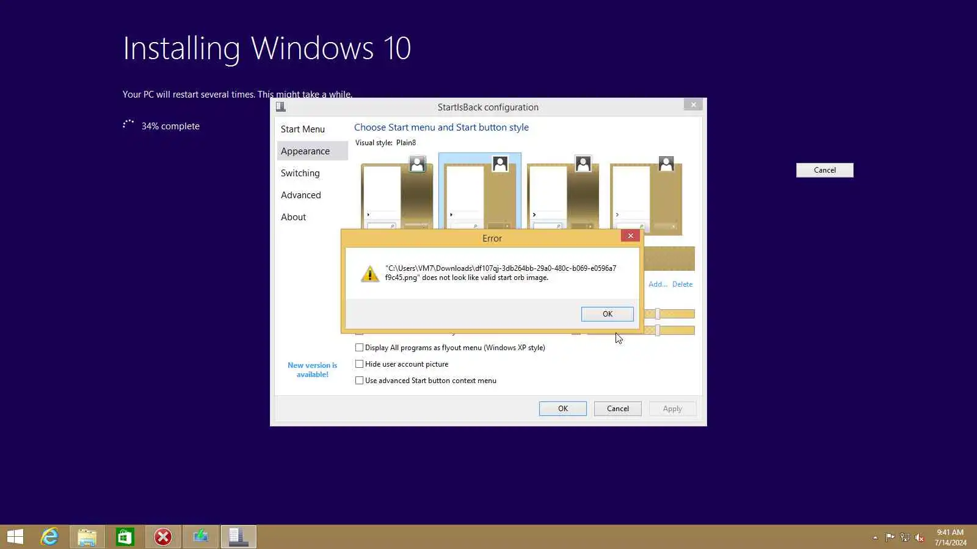Close the StartIsBack configuration window
The height and width of the screenshot is (549, 977).
(693, 105)
